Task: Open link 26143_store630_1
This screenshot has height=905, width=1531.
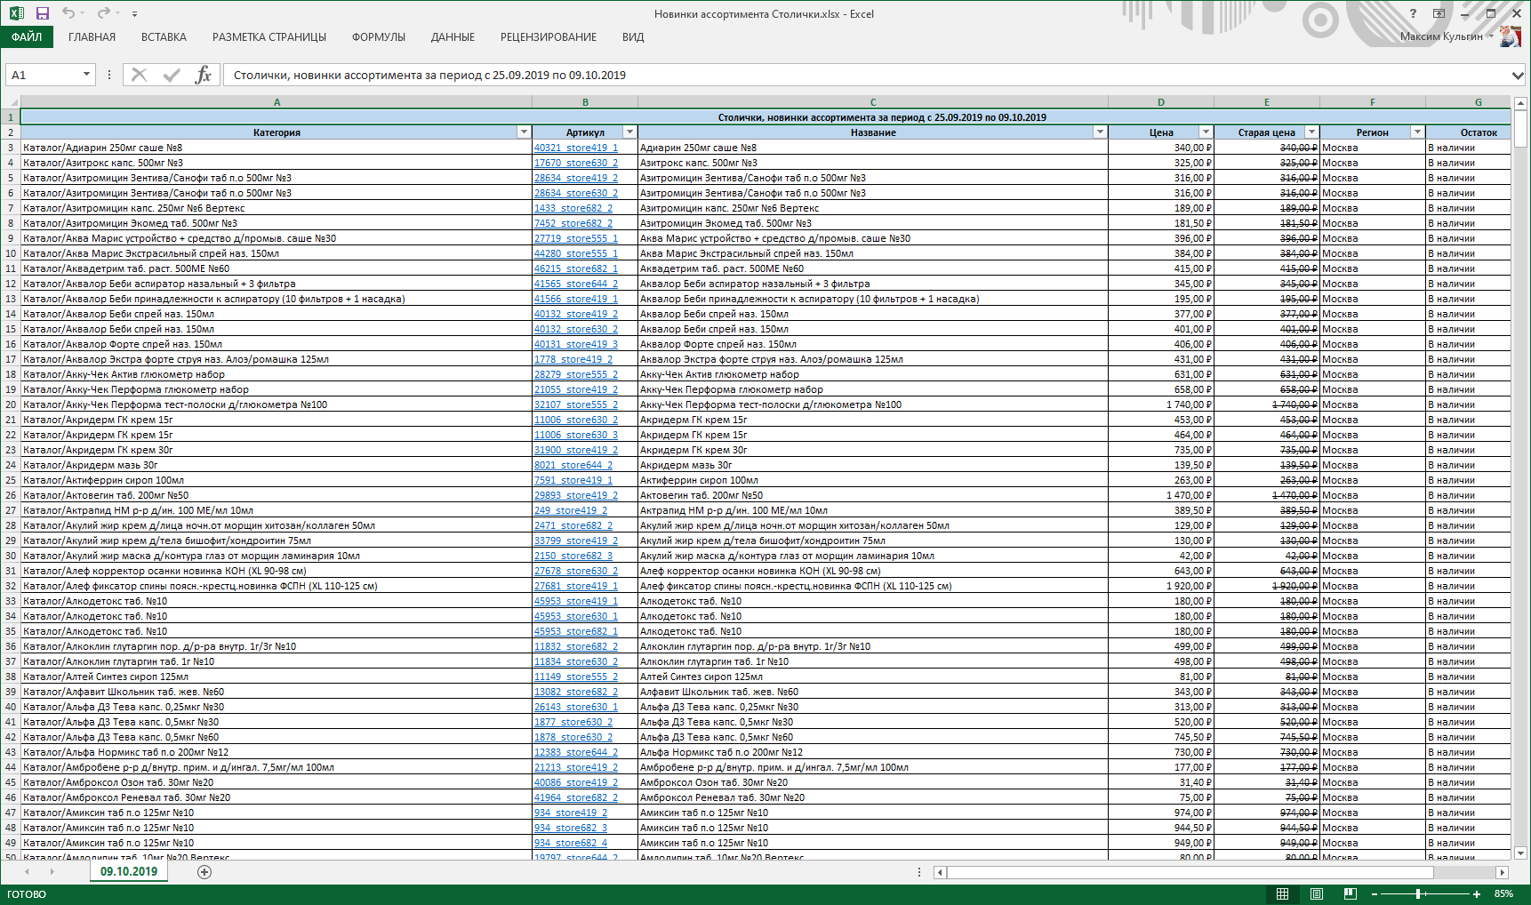Action: point(576,707)
